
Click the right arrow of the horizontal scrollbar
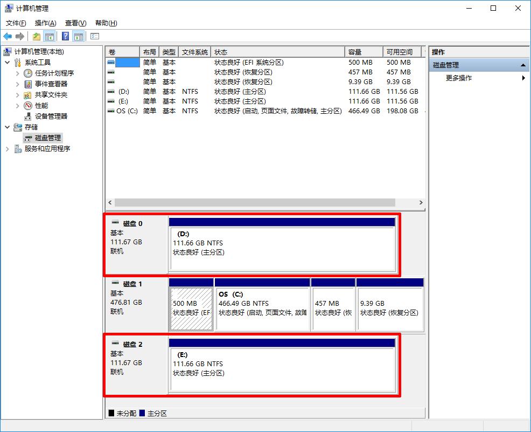click(x=421, y=203)
